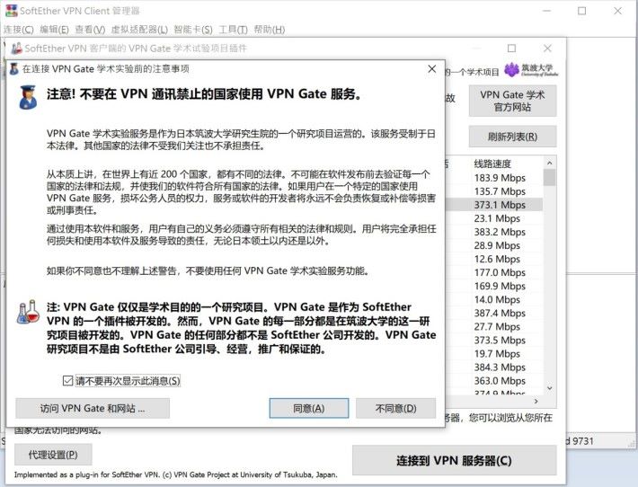Click the VPN Gate 学术官方网站 button
This screenshot has width=638, height=487.
coord(512,101)
